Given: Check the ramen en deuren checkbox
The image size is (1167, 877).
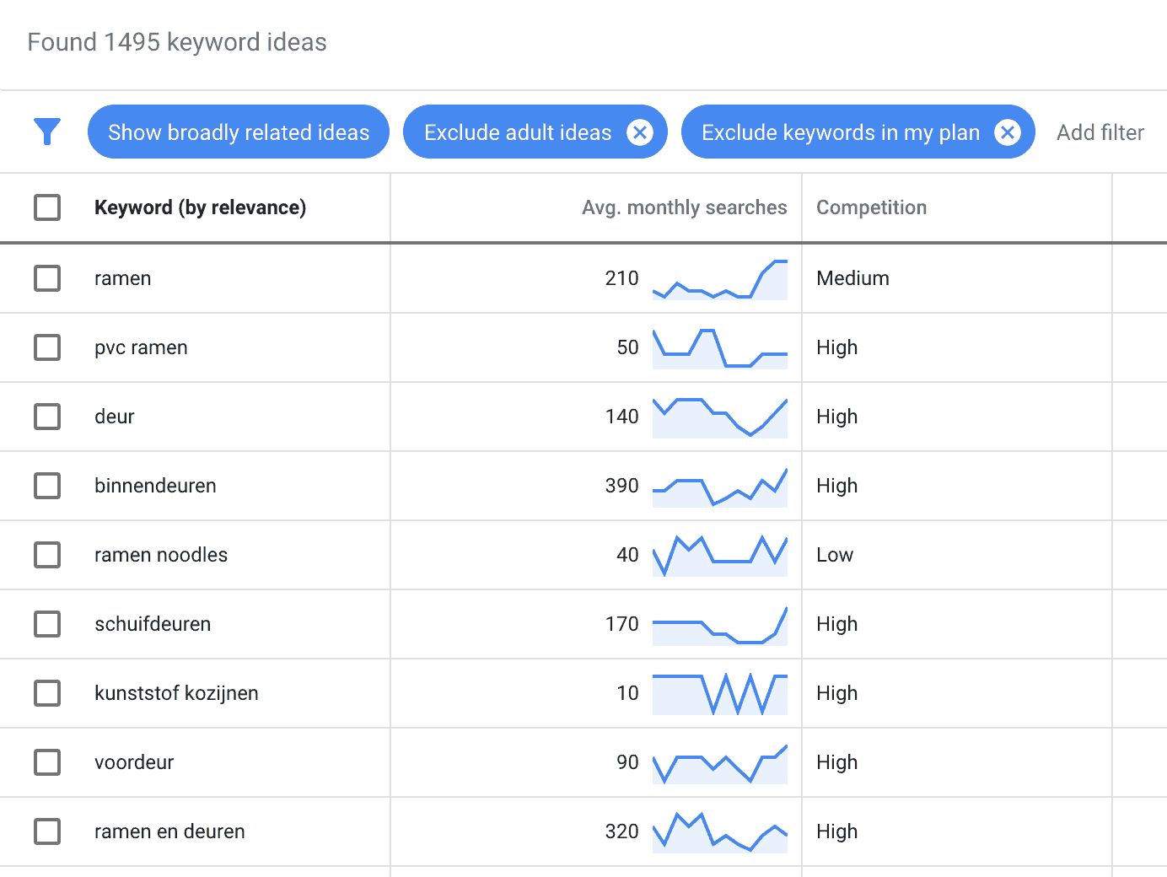Looking at the screenshot, I should [47, 831].
